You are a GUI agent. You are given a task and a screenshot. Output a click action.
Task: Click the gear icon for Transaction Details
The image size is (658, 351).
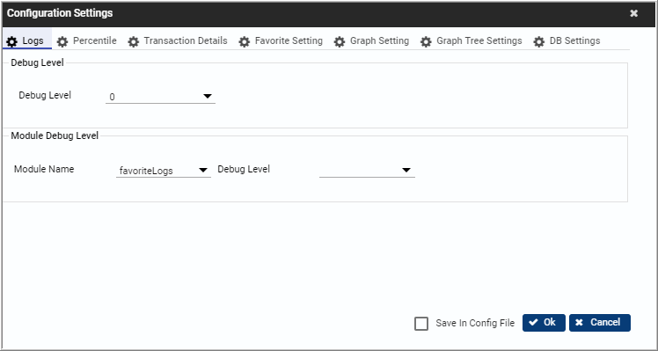(134, 41)
